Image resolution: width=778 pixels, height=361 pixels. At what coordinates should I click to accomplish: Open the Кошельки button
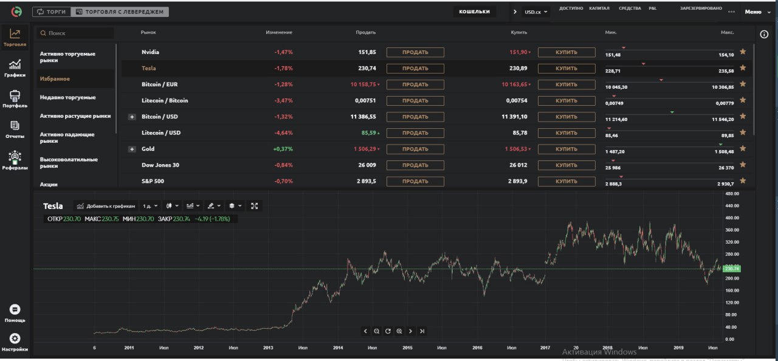(474, 12)
